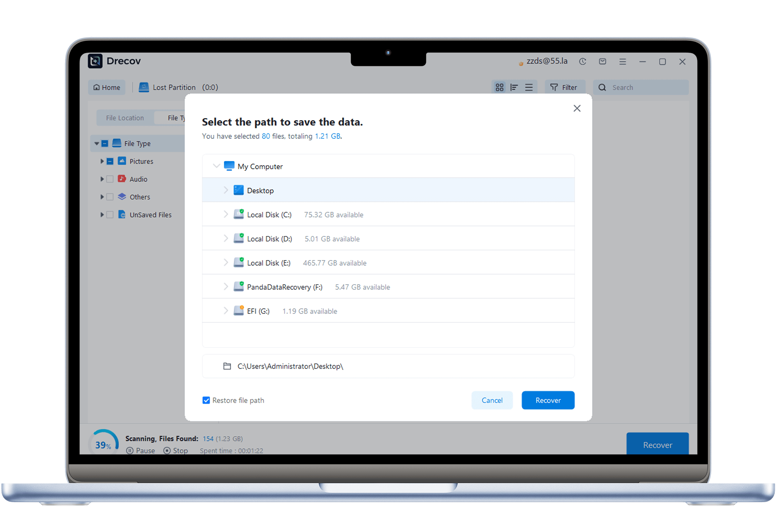777x507 pixels.
Task: Collapse the My Computer tree node
Action: tap(216, 166)
